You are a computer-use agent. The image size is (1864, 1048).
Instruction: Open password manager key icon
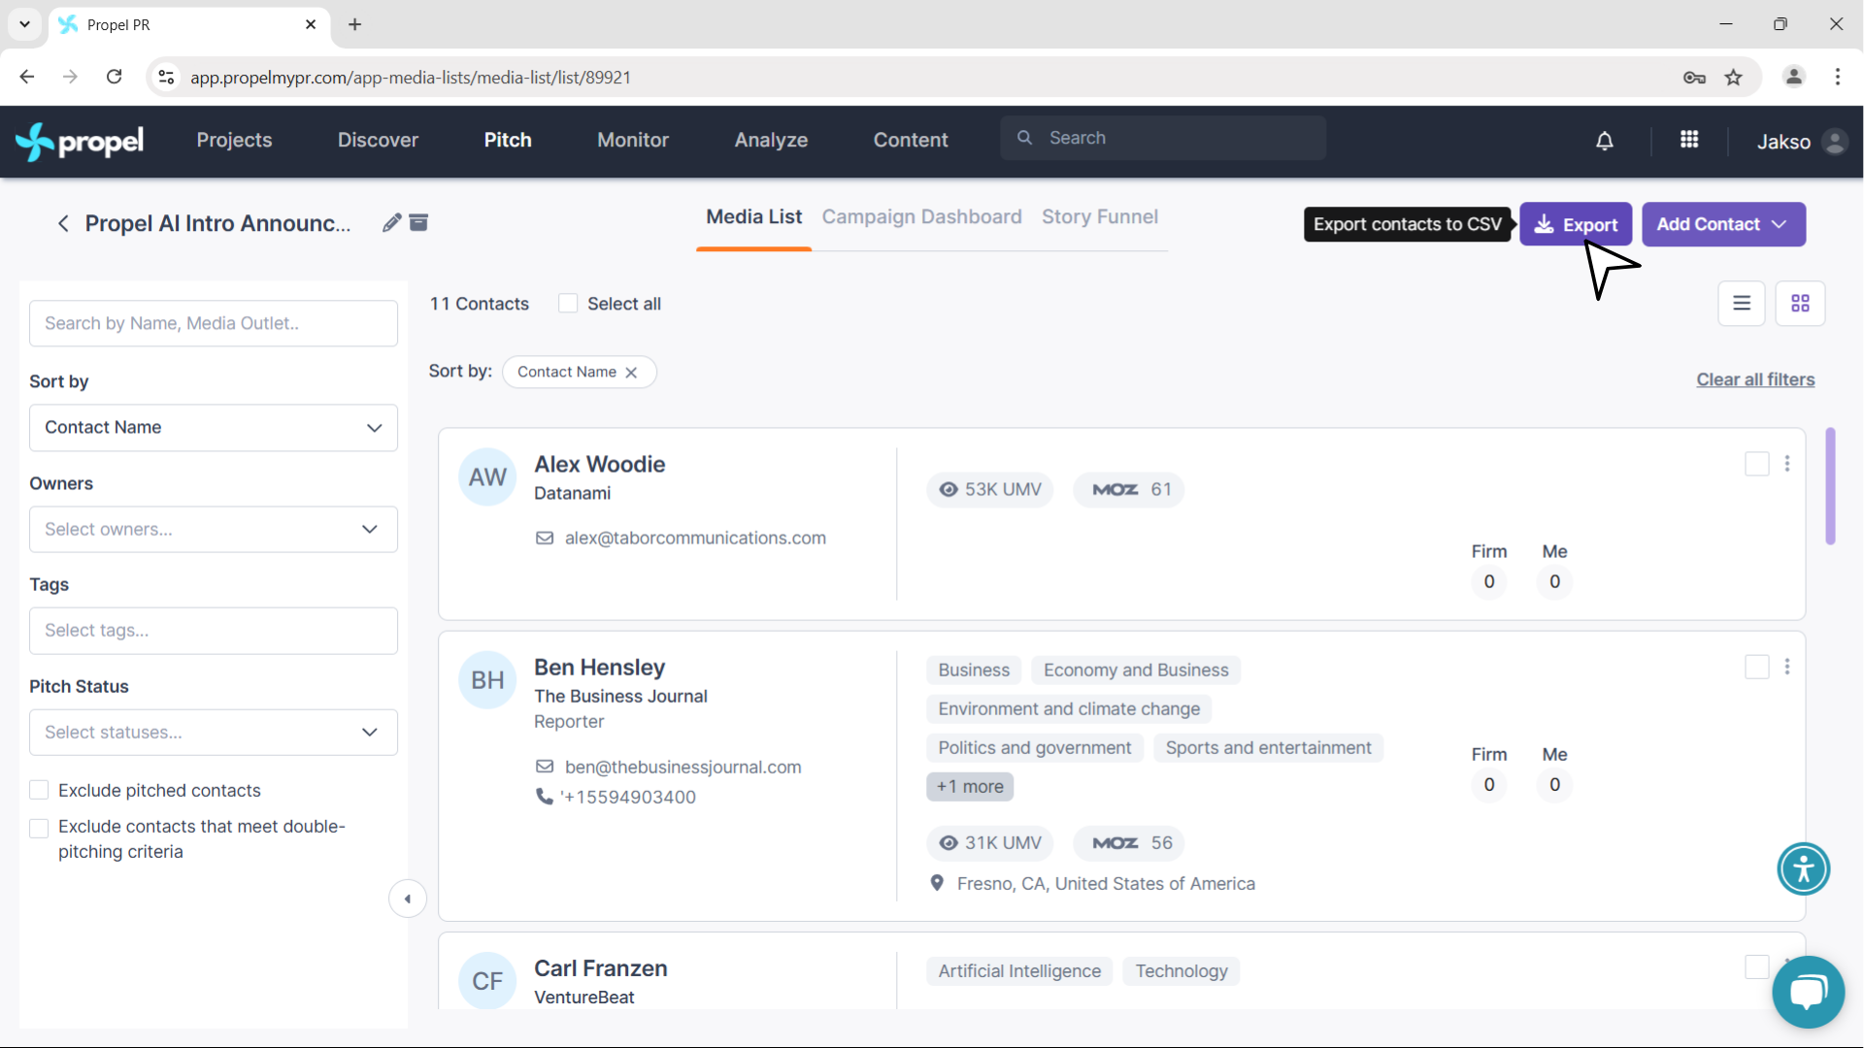click(x=1694, y=78)
